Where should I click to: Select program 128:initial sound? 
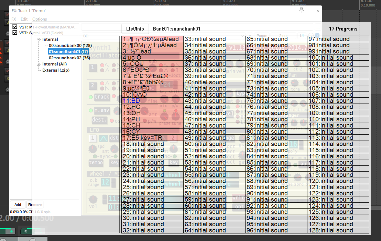(338, 230)
